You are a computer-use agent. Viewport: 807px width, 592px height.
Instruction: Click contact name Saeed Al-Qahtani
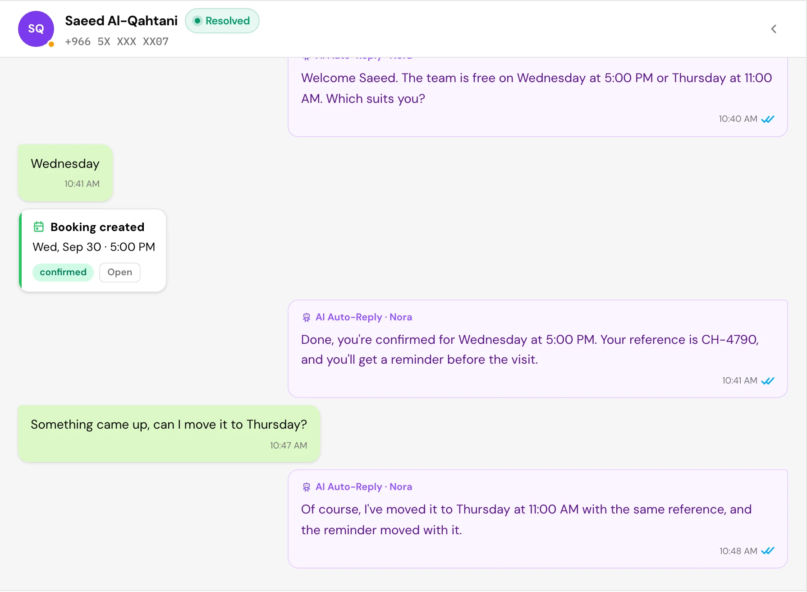121,21
